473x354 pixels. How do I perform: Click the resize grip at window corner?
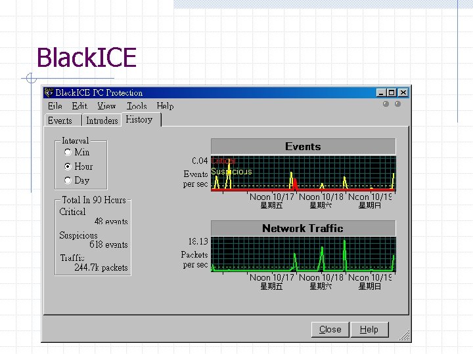pyautogui.click(x=404, y=335)
